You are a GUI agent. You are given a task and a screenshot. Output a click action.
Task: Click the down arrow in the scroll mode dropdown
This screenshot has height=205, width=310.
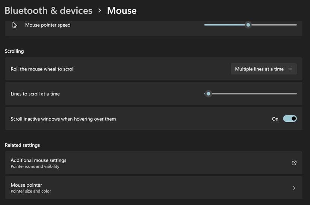coord(290,69)
